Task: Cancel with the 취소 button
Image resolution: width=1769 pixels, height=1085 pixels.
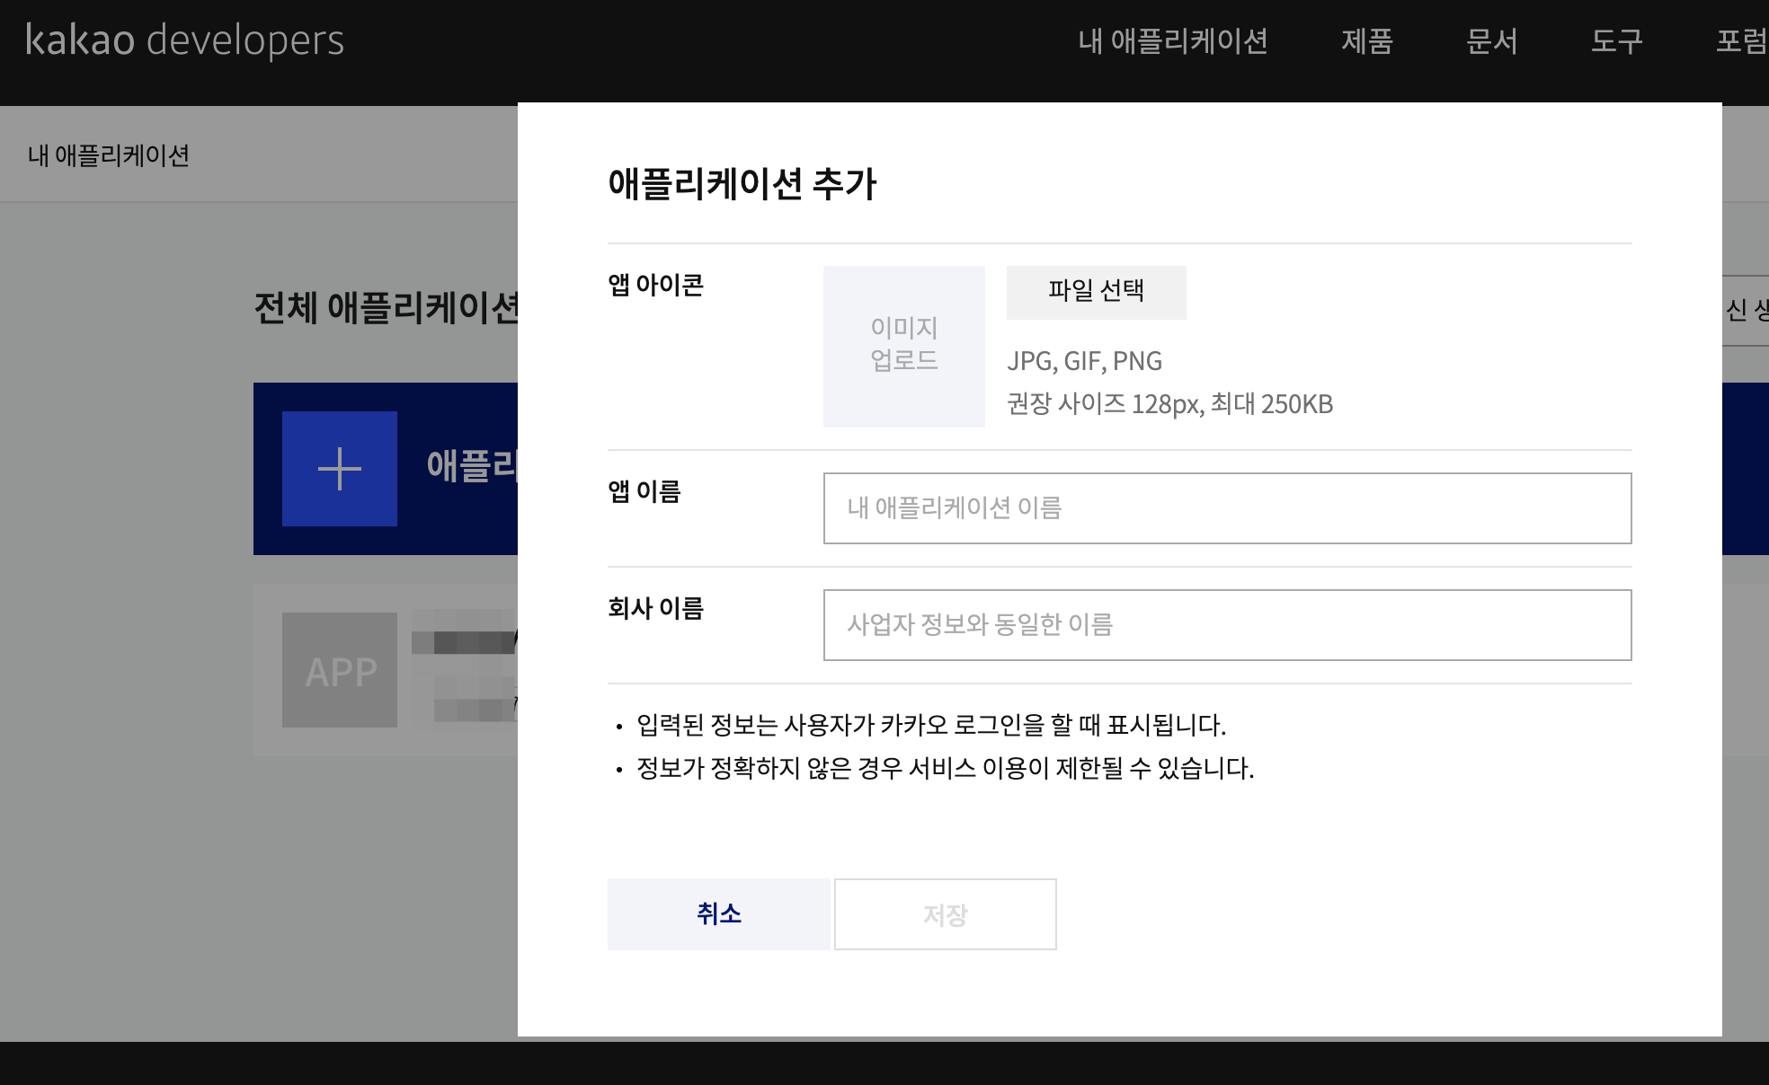Action: (718, 914)
